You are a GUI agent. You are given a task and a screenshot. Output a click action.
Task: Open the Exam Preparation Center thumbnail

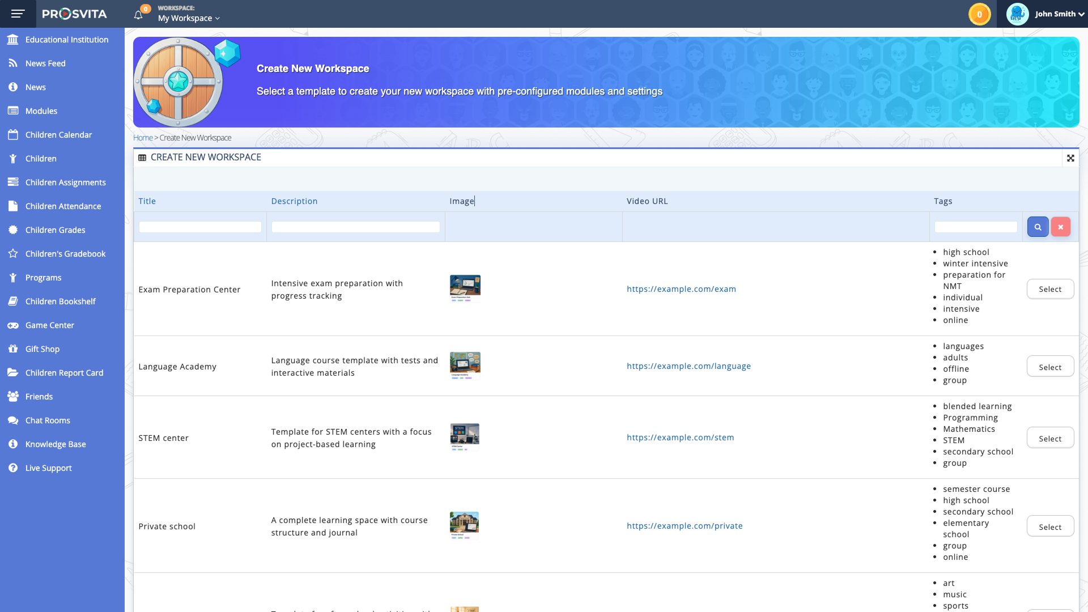465,288
